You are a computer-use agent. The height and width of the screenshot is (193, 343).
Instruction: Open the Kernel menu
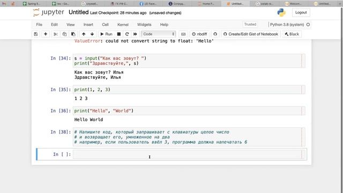point(123,25)
